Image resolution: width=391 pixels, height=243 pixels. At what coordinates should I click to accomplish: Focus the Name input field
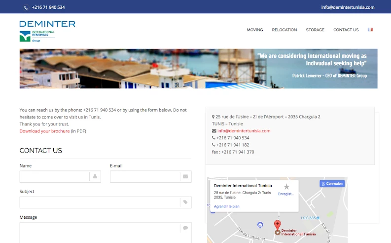[54, 176]
